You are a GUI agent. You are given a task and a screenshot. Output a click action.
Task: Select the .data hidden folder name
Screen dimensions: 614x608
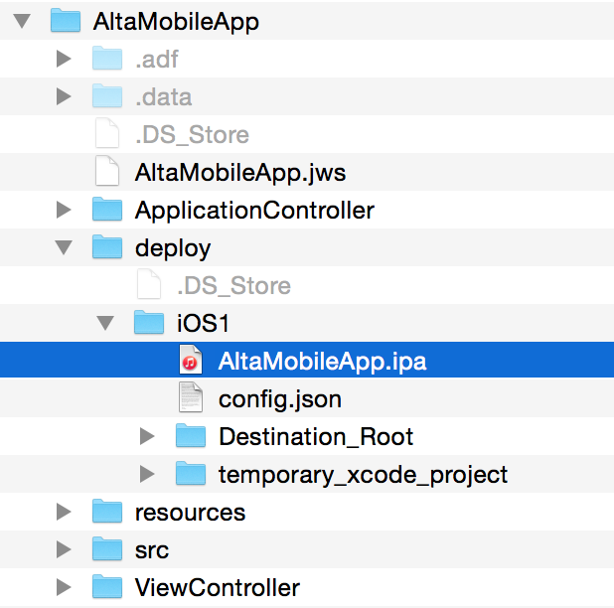tap(163, 97)
